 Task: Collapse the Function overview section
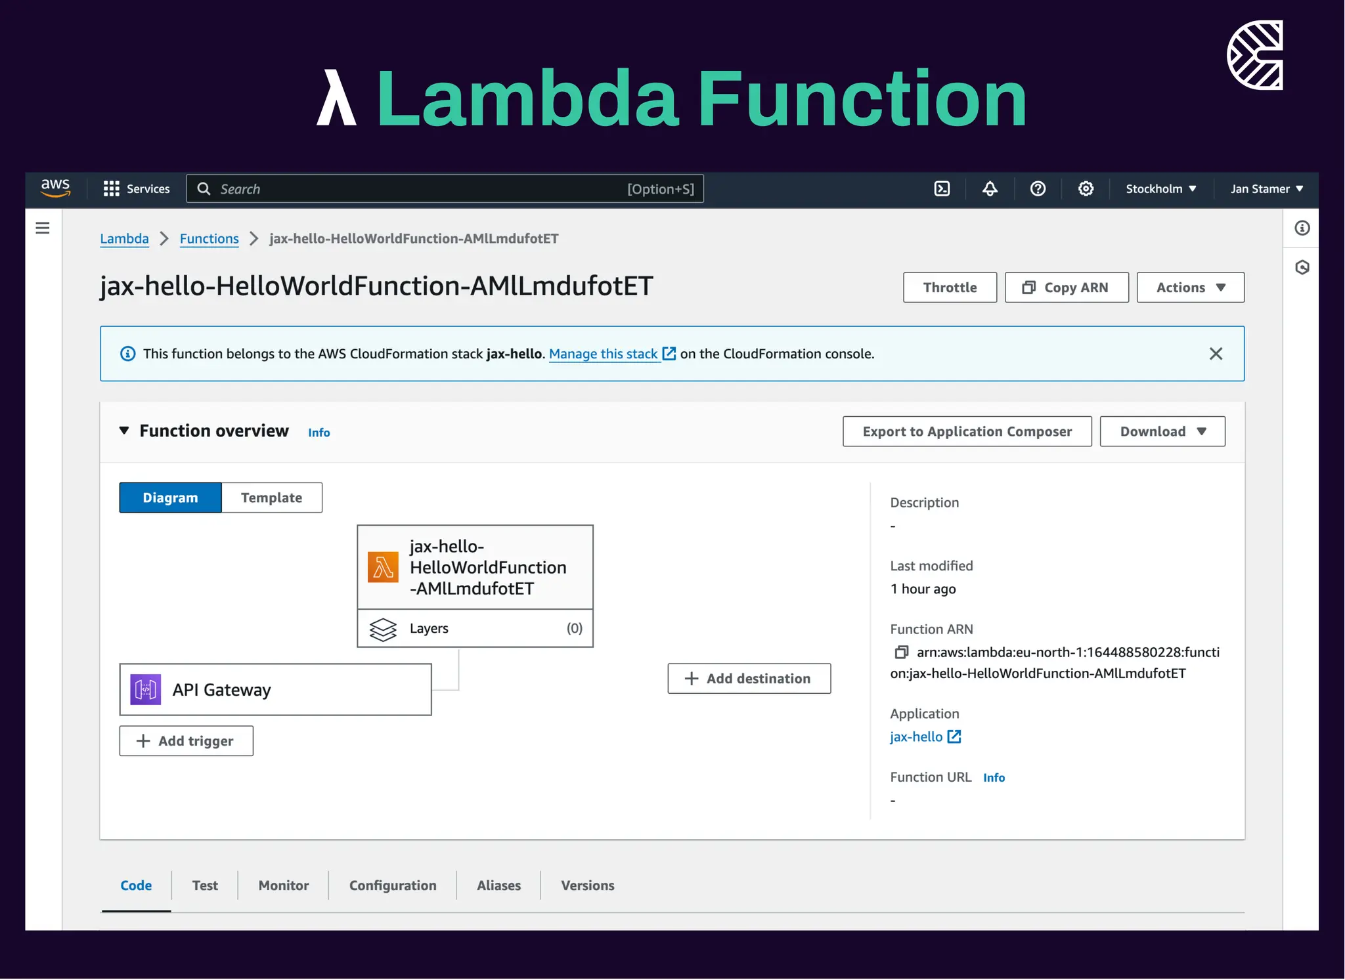click(x=123, y=431)
